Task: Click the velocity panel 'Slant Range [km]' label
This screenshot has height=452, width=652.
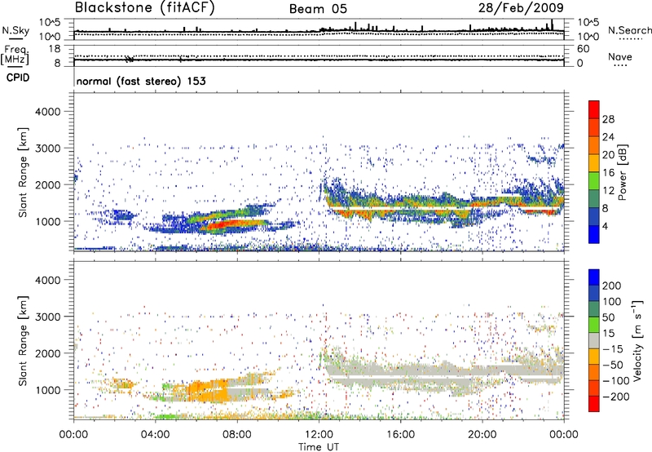Action: pos(23,340)
